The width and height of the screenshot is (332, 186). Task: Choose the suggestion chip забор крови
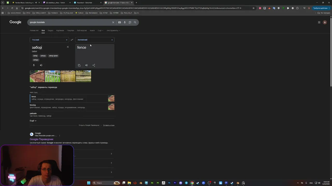(53, 56)
